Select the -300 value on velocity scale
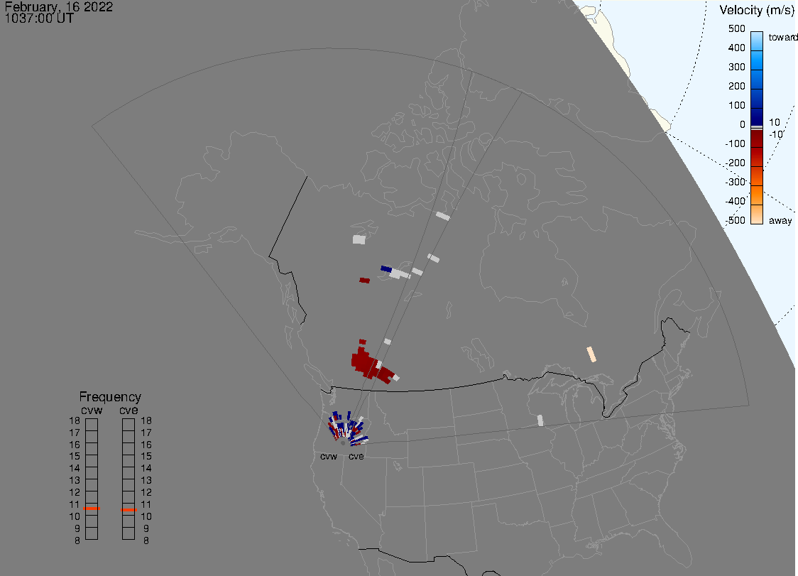The width and height of the screenshot is (798, 576). pyautogui.click(x=735, y=183)
